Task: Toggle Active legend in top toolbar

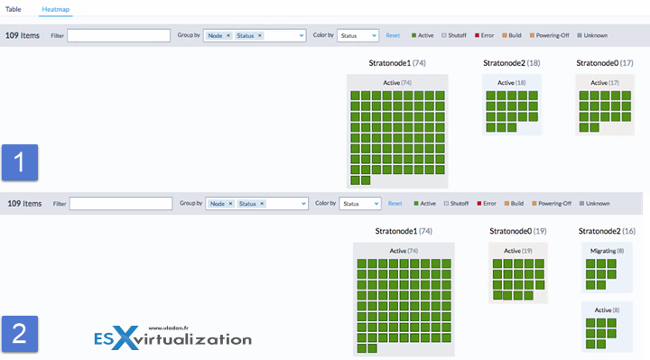Action: pos(422,35)
